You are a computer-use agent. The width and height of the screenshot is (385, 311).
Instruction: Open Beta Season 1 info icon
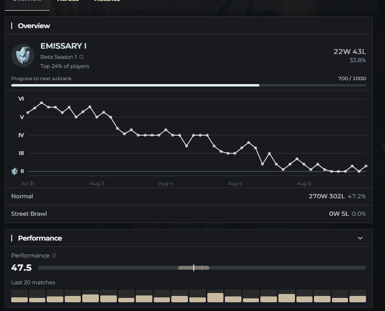click(x=81, y=57)
